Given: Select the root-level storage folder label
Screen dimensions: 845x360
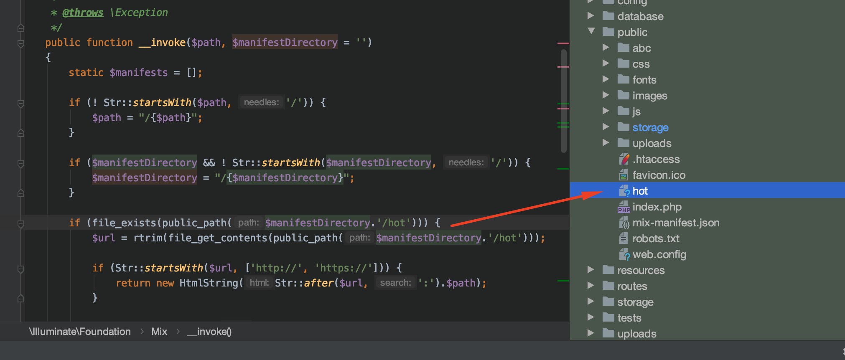Looking at the screenshot, I should coord(635,302).
